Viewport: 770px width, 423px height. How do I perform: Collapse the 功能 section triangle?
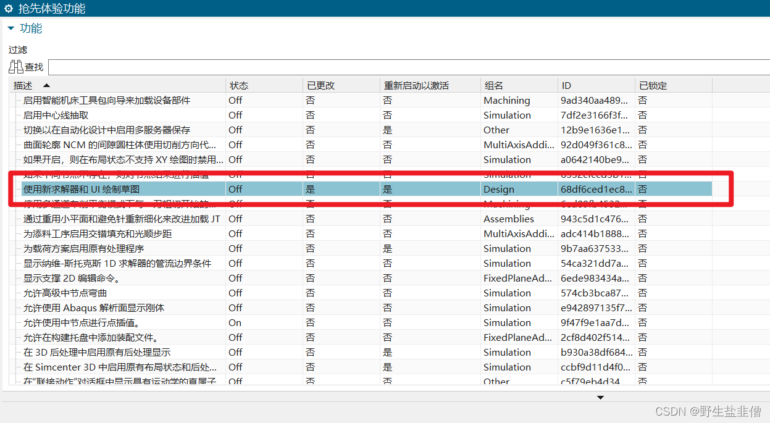(x=10, y=28)
